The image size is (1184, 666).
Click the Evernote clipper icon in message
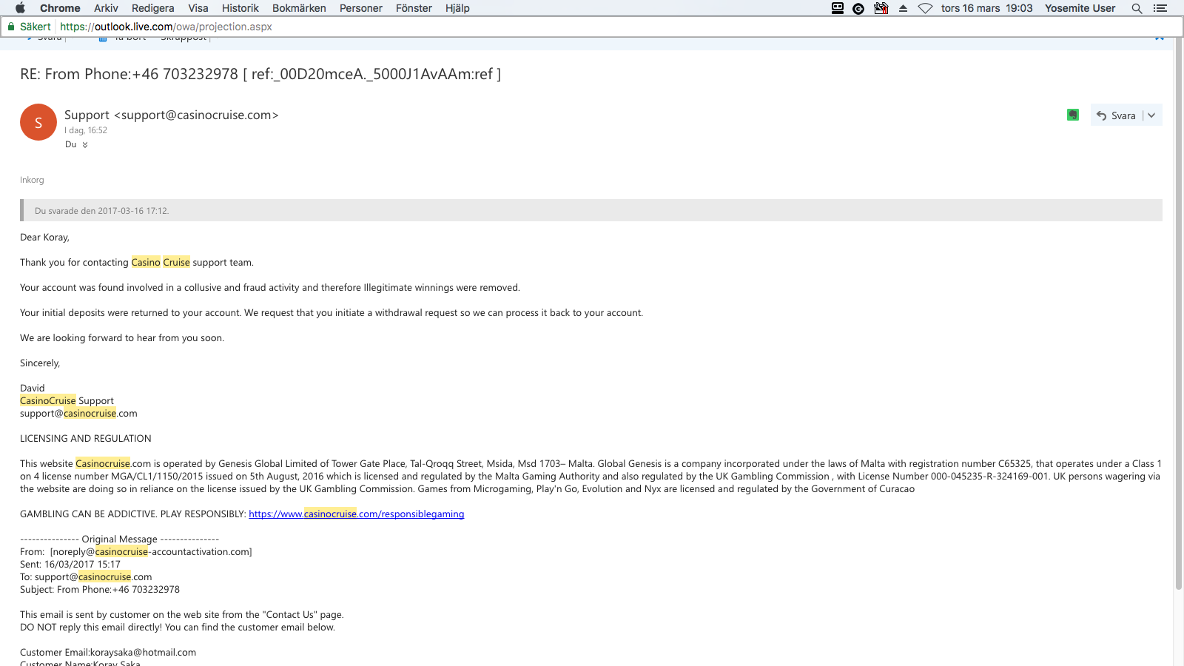point(1073,115)
